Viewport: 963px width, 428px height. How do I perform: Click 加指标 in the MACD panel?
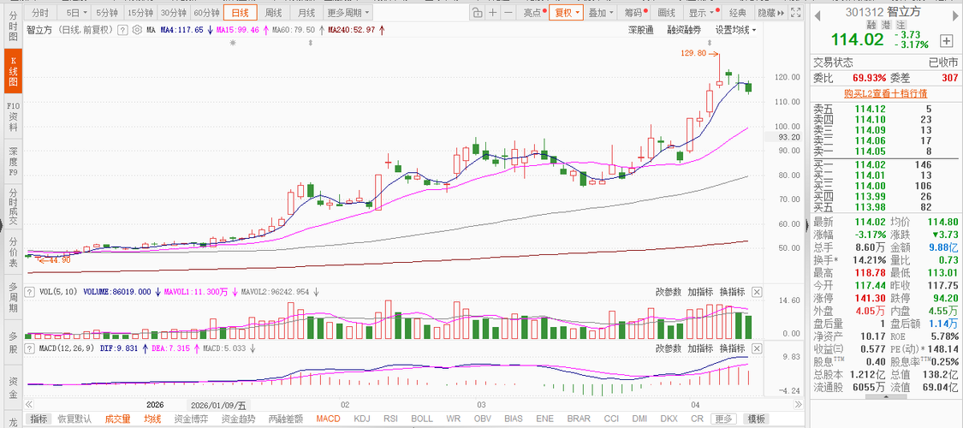699,348
